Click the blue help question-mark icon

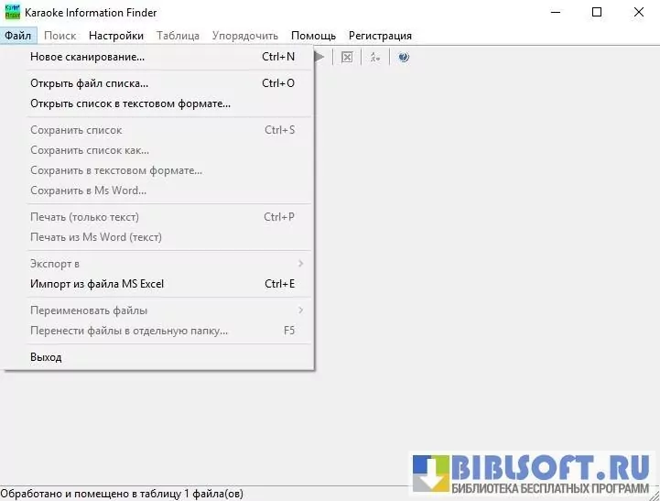404,57
